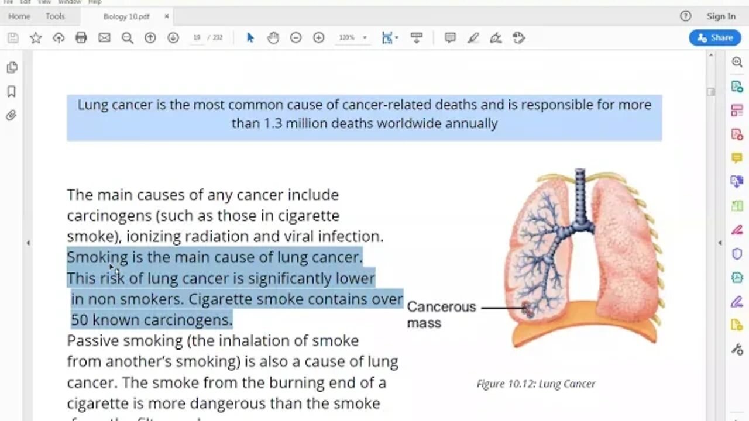
Task: Bookmark file with the star icon
Action: tap(36, 38)
